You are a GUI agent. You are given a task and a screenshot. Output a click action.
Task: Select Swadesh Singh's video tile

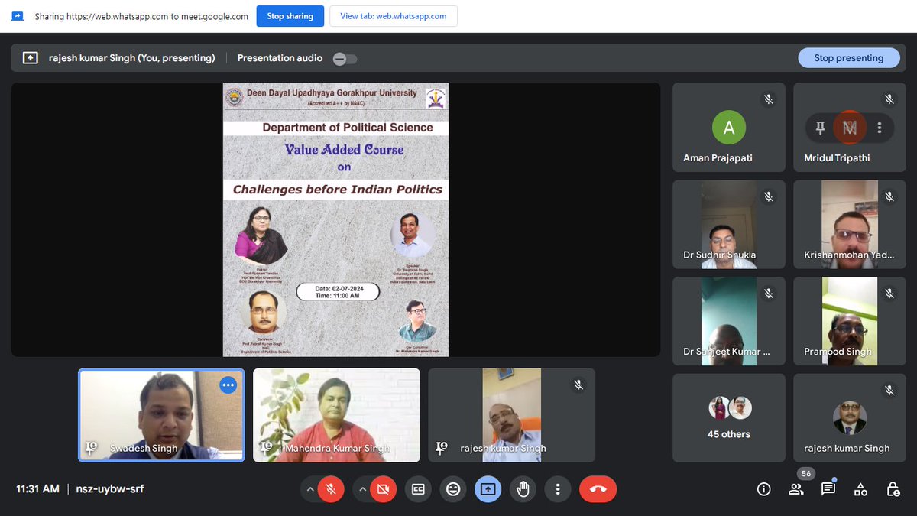(162, 415)
